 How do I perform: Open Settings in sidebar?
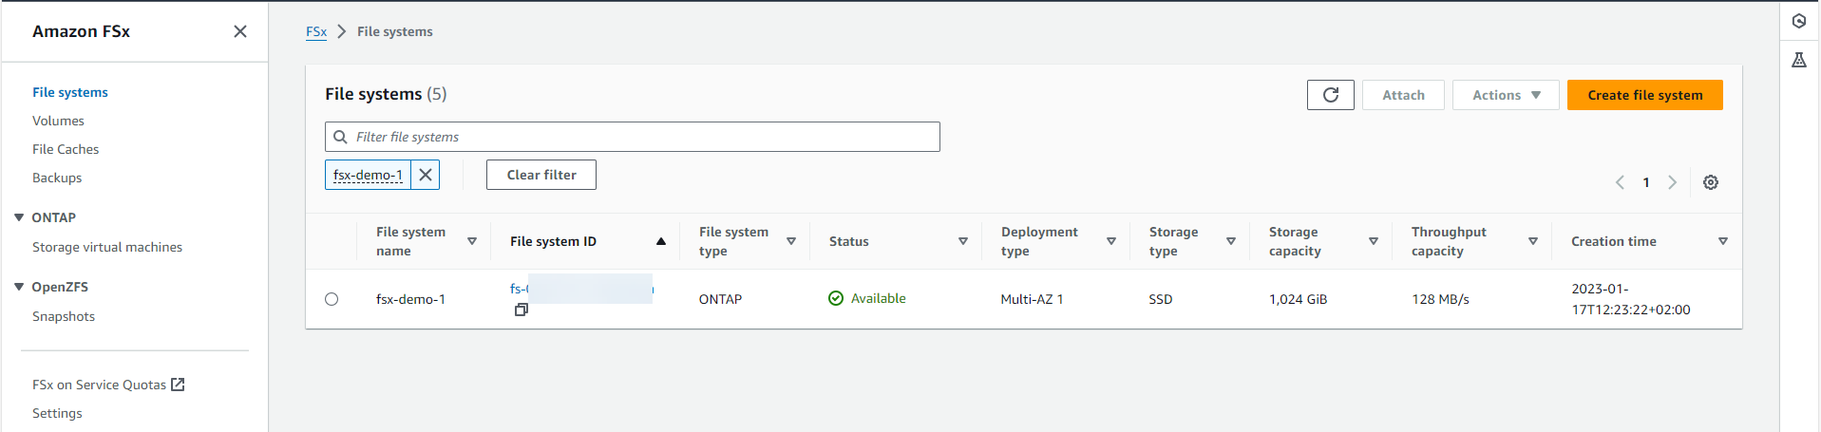pos(57,413)
